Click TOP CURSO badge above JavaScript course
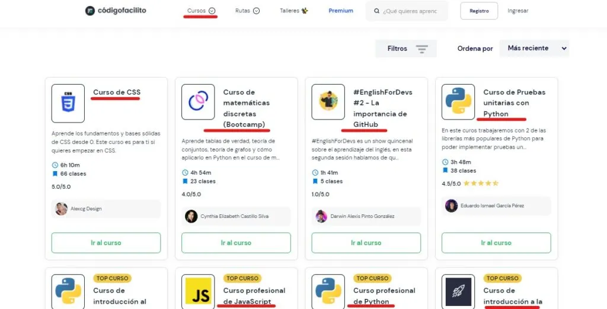This screenshot has height=309, width=607. point(242,278)
